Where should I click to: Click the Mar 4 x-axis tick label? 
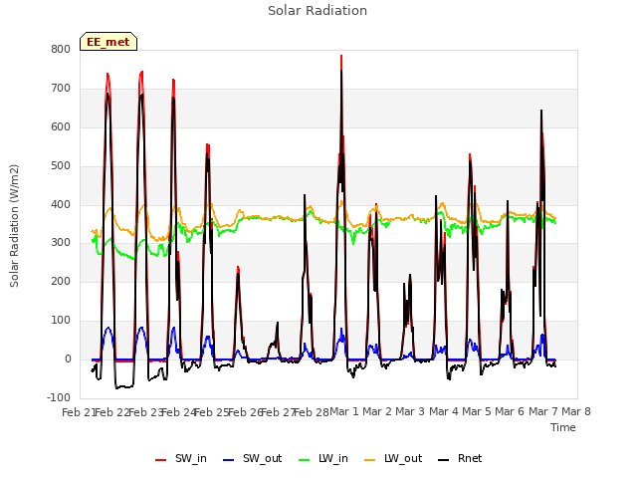click(444, 411)
